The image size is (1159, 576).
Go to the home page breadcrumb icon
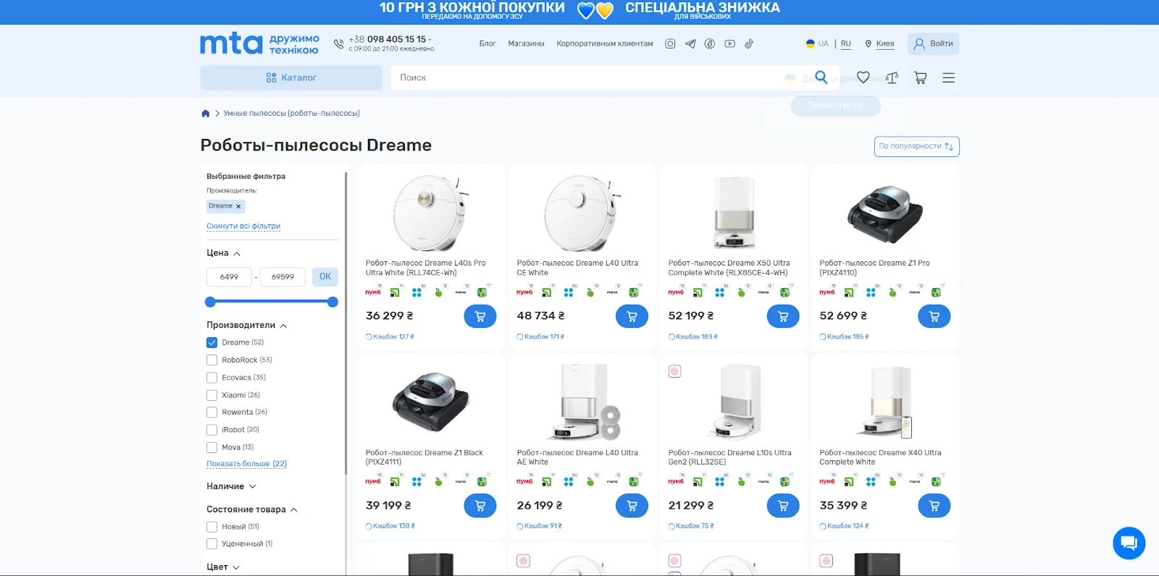click(x=205, y=113)
